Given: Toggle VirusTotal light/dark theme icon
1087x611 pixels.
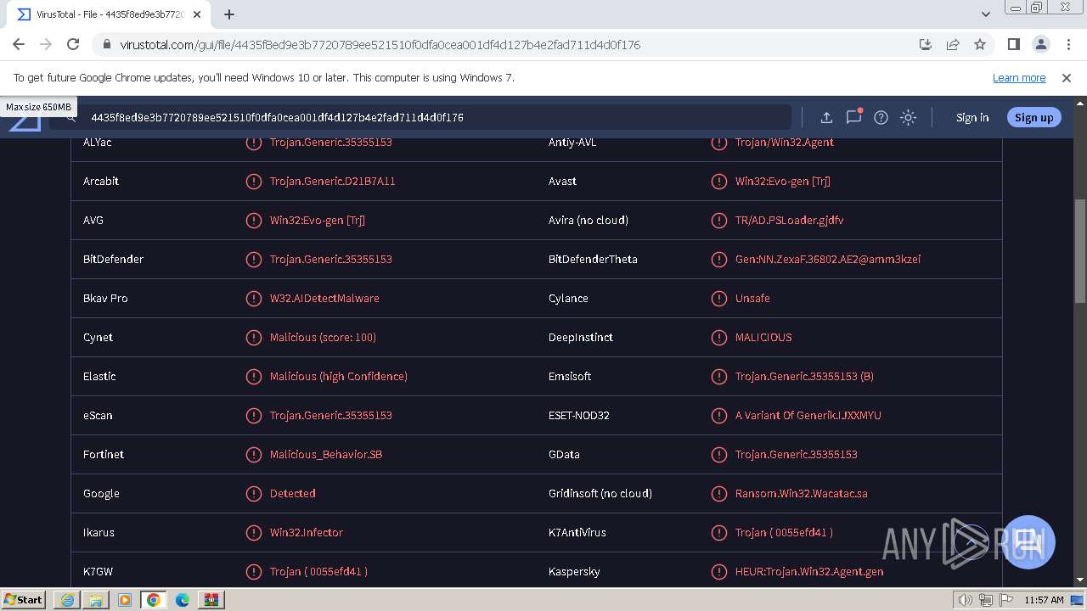Looking at the screenshot, I should point(908,117).
